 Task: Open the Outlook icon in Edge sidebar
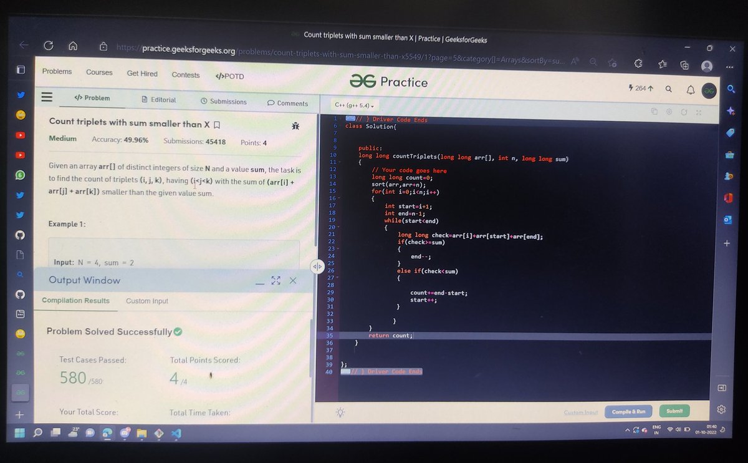727,220
